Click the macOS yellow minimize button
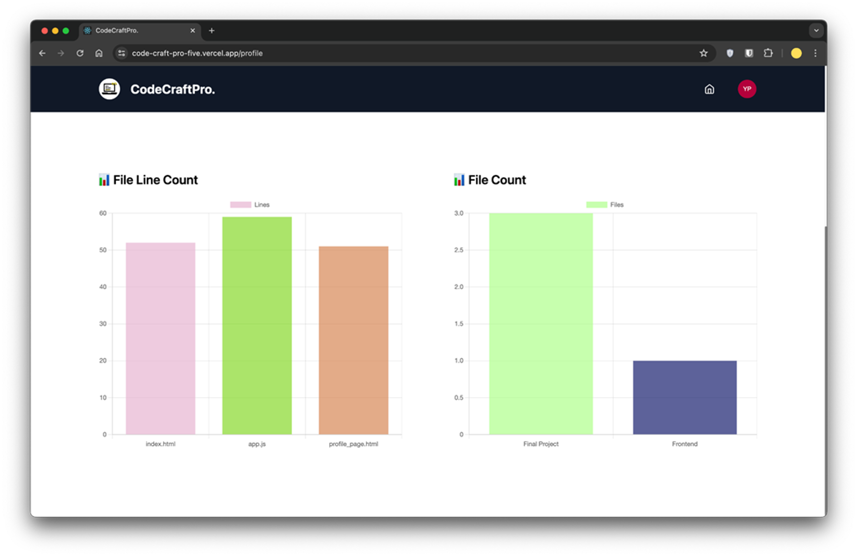 (55, 31)
